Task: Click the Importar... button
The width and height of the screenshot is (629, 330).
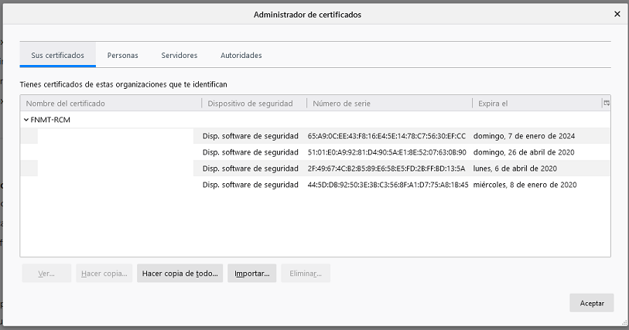Action: [252, 274]
